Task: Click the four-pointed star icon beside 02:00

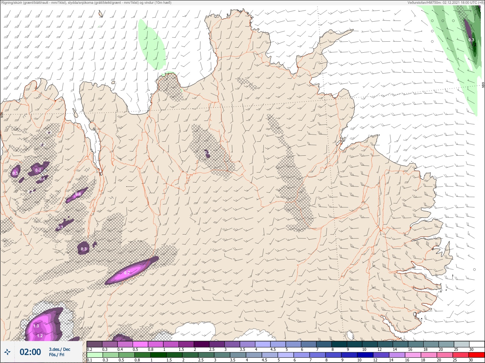Action: pos(7,352)
